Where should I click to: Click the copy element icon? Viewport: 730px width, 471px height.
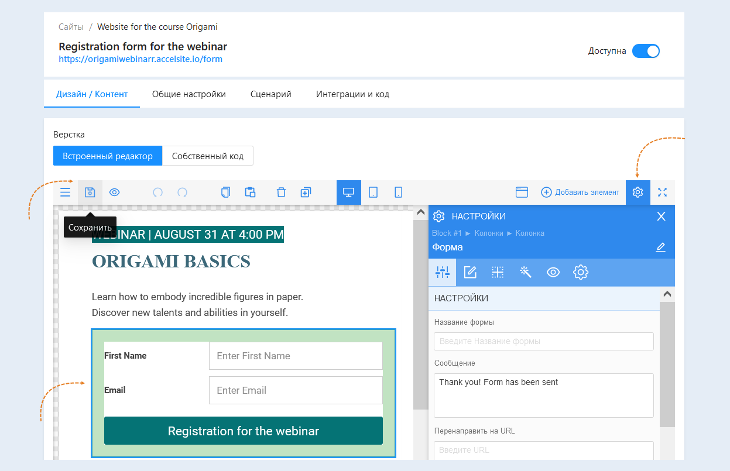coord(225,192)
